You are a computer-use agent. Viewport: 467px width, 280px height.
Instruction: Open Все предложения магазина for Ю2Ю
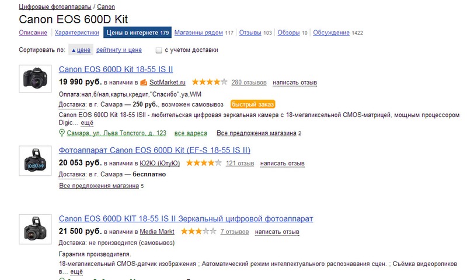click(x=99, y=186)
